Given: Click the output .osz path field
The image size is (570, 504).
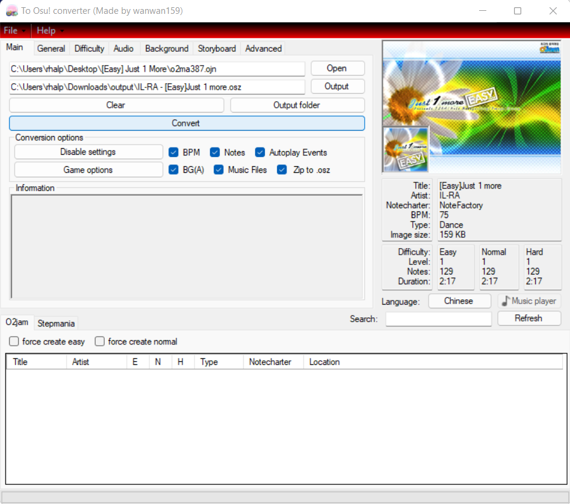Looking at the screenshot, I should click(x=157, y=87).
